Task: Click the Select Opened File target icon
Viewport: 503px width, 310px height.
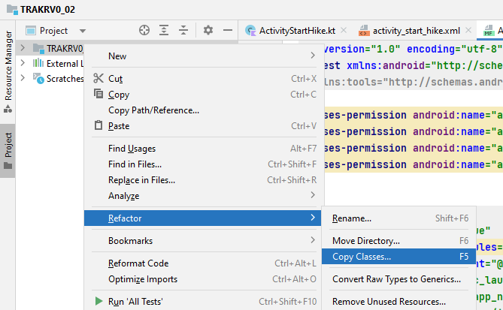Action: (x=144, y=31)
